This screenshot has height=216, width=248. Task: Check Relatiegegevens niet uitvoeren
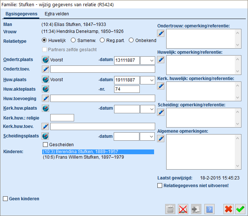(x=160, y=186)
